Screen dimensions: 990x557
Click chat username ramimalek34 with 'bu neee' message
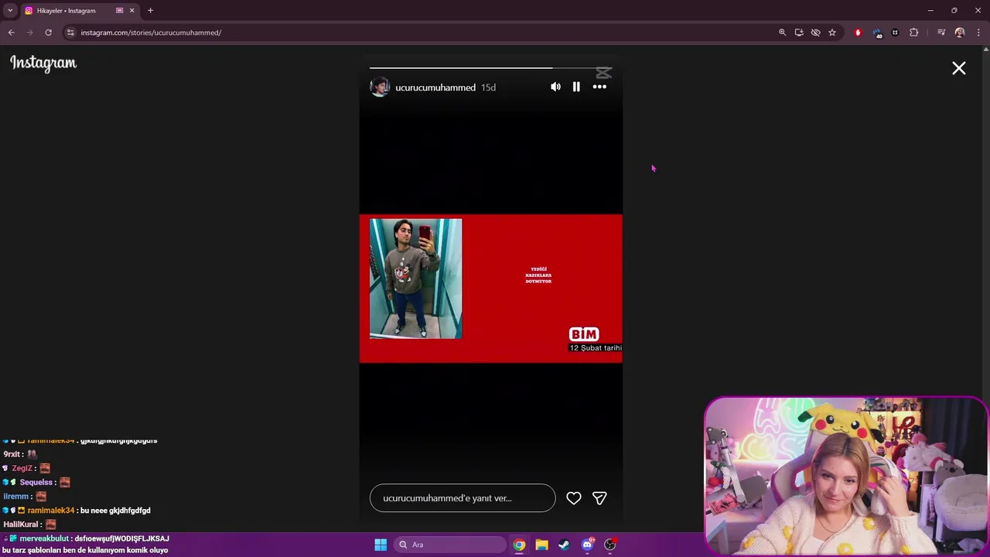point(51,511)
